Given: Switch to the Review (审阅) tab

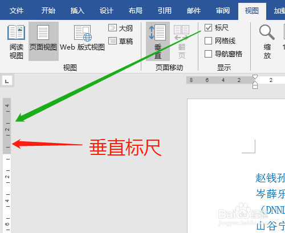Looking at the screenshot, I should (223, 11).
